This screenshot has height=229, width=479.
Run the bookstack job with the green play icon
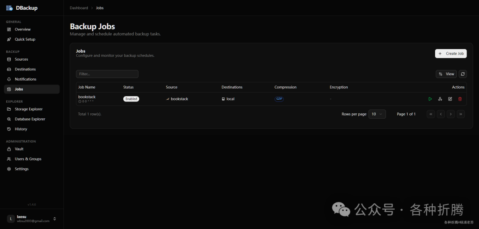tap(430, 99)
